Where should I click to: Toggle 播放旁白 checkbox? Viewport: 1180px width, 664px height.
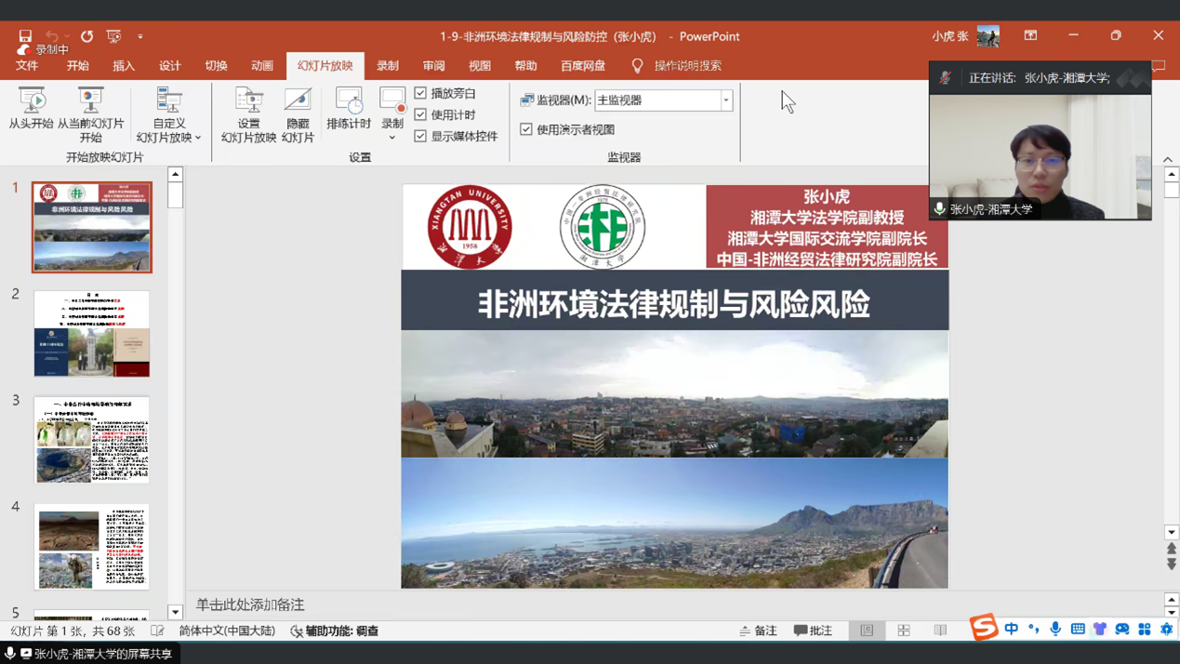421,93
